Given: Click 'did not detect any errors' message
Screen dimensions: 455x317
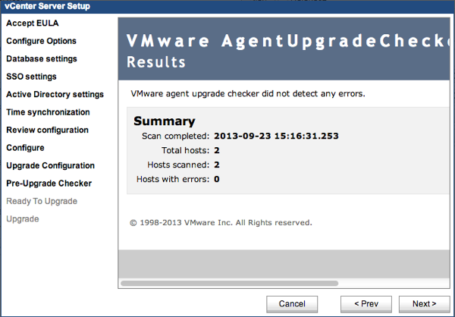Looking at the screenshot, I should [248, 94].
